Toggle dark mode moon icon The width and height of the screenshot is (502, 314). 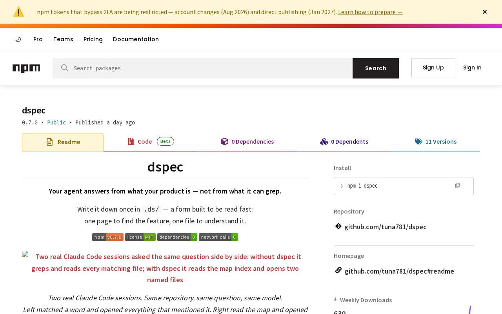[x=18, y=39]
